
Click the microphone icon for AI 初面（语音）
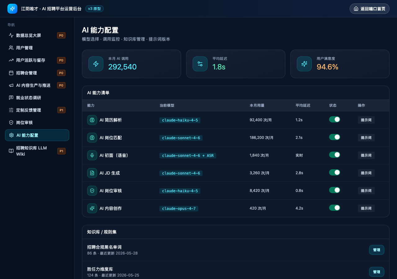pyautogui.click(x=92, y=155)
